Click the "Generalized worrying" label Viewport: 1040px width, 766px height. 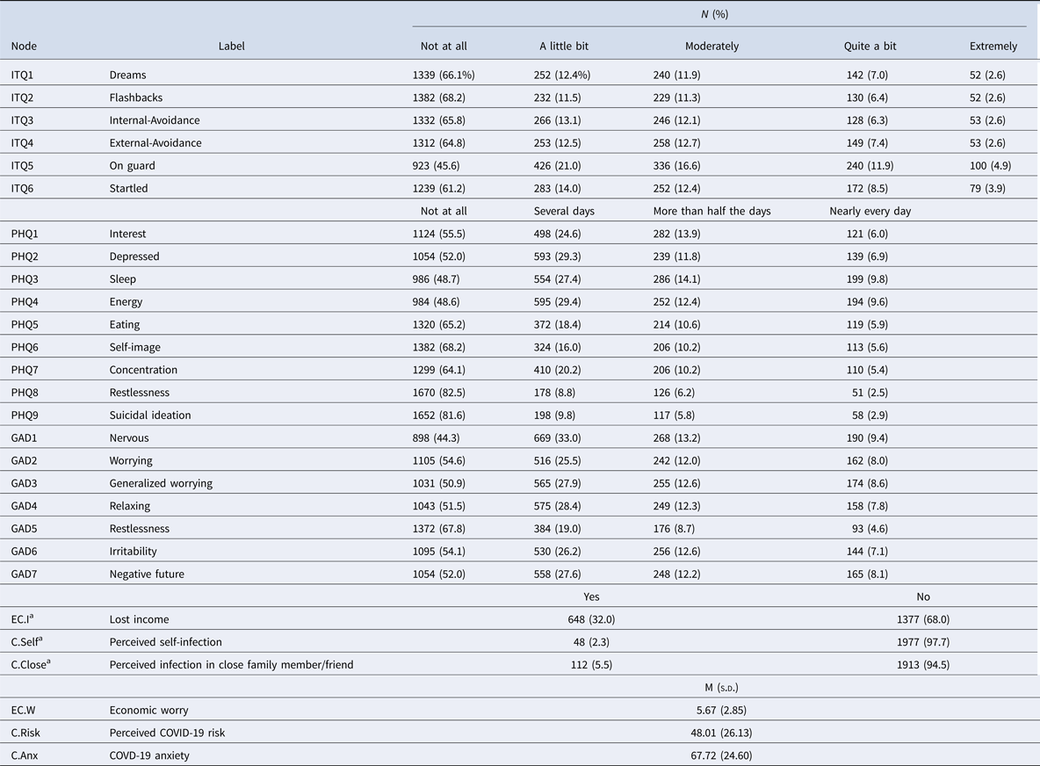161,483
